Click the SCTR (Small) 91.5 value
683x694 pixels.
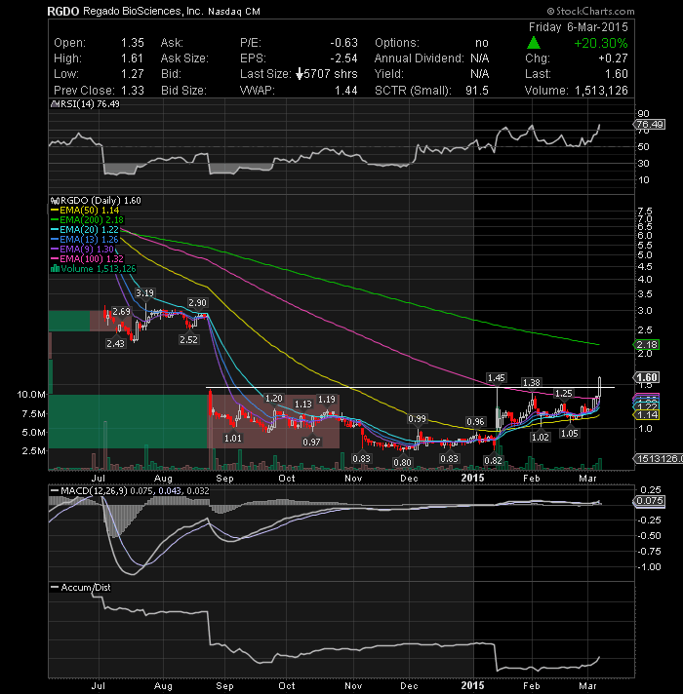477,91
